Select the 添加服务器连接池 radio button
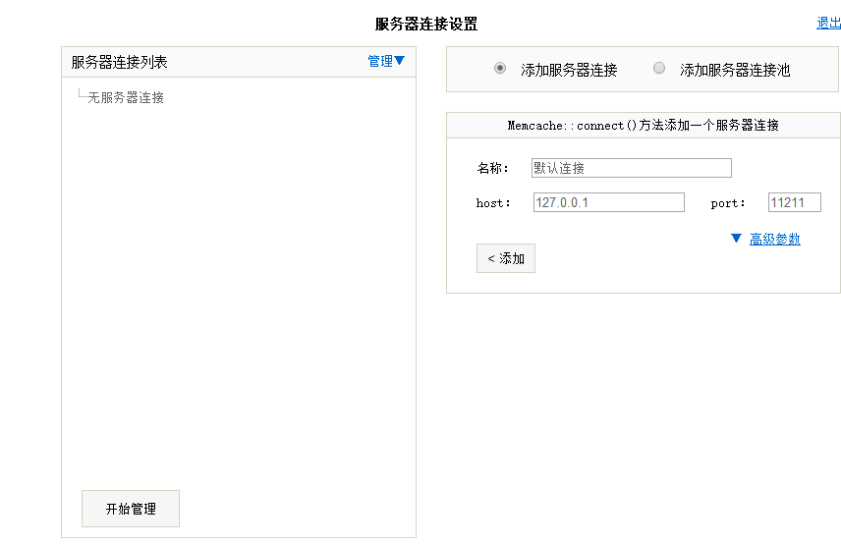Screen dimensions: 841x544 tap(659, 69)
